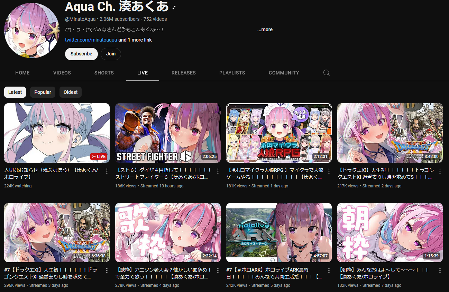
Task: Open three-dot menu for #ホロマイクラ人狼RPG video
Action: pyautogui.click(x=329, y=171)
